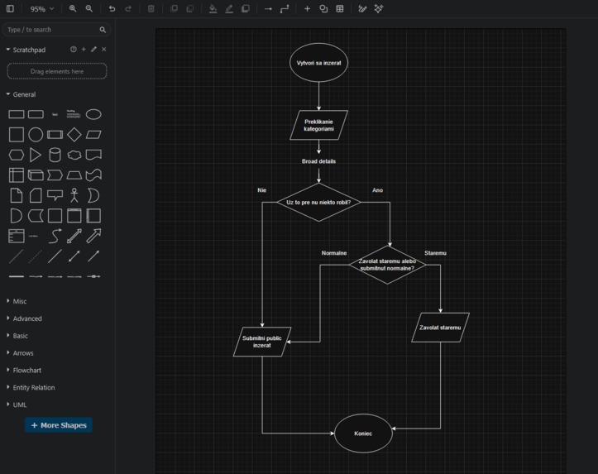This screenshot has width=598, height=474.
Task: Click the zoom out magnifier icon
Action: [89, 8]
